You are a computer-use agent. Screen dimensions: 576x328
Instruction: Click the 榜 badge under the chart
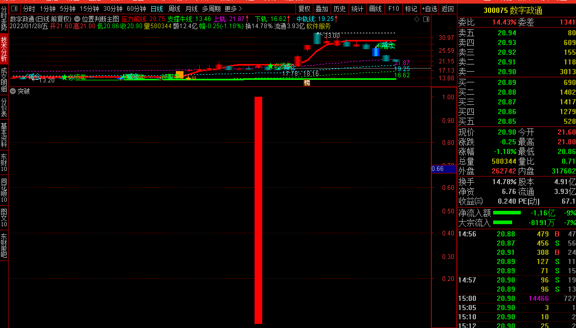(307, 83)
